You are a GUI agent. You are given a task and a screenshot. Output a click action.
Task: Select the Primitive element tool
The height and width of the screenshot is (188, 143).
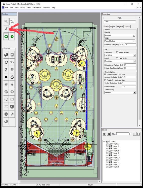(x=6, y=114)
